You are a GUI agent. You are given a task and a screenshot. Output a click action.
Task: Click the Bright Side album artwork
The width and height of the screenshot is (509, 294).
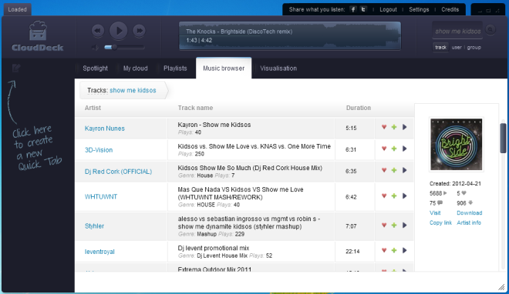(456, 145)
